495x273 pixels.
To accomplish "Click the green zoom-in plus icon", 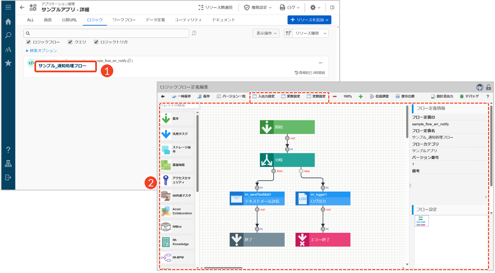I will pos(361,96).
